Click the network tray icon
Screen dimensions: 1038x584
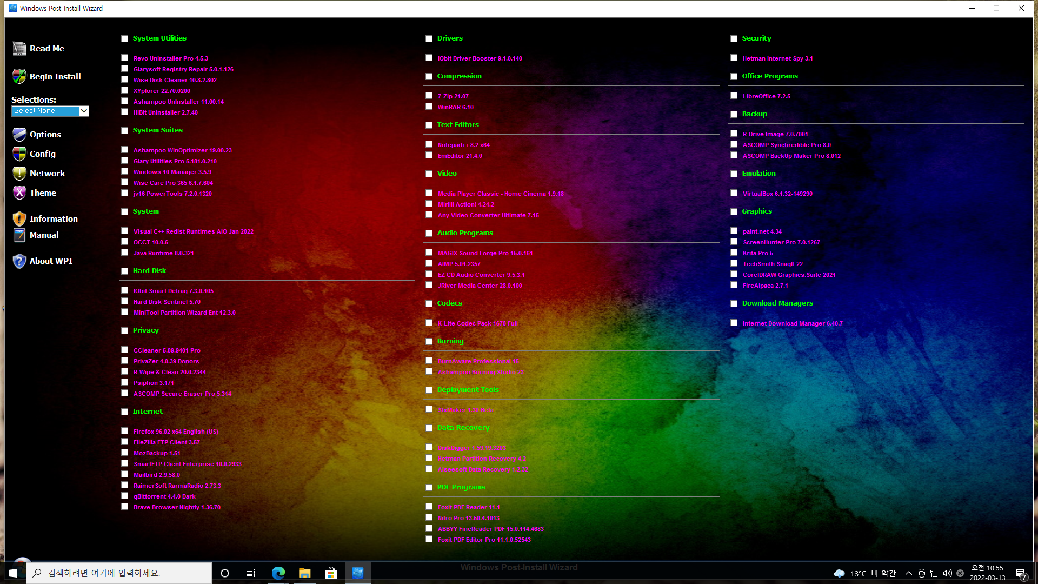[935, 573]
